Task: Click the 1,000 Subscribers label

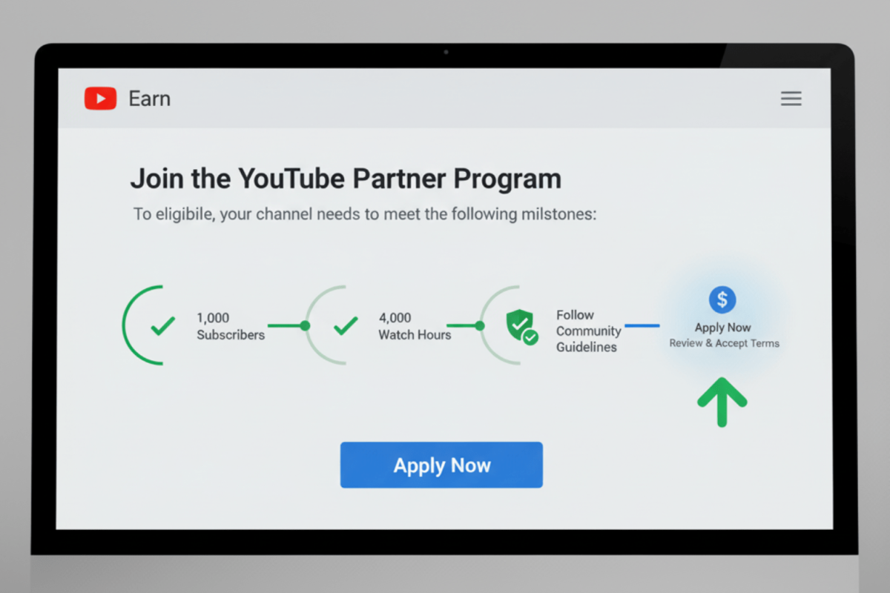Action: [231, 326]
